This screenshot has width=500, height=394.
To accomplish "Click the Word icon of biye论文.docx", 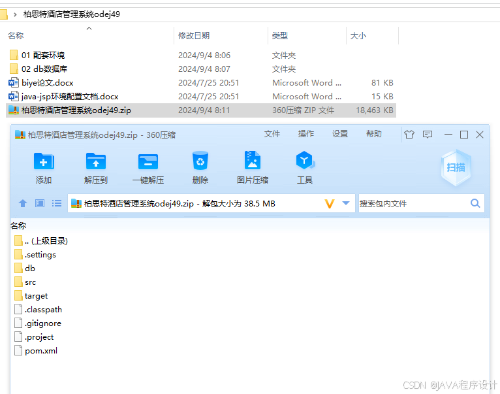I will (14, 83).
